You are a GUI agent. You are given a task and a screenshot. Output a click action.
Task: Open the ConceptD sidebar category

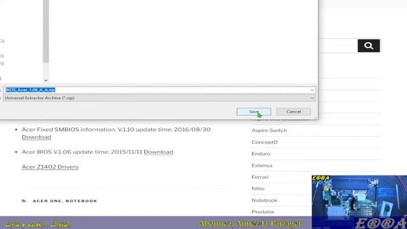click(265, 142)
